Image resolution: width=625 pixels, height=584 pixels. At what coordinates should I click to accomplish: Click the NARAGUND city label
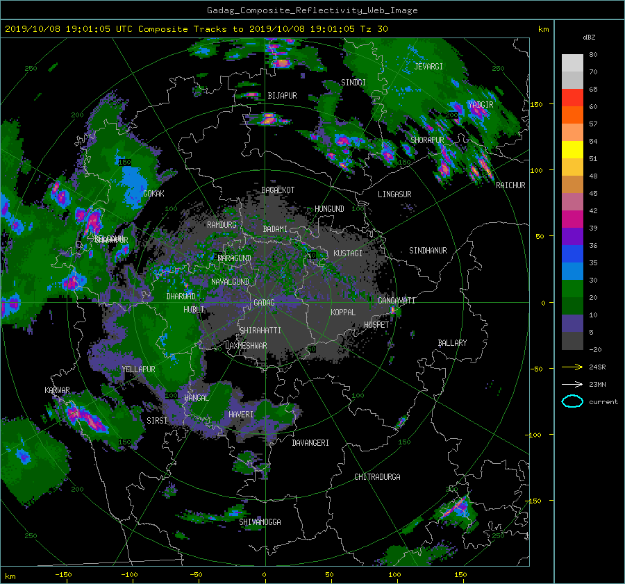coord(235,258)
